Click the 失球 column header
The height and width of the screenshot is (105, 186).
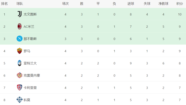click(147, 4)
